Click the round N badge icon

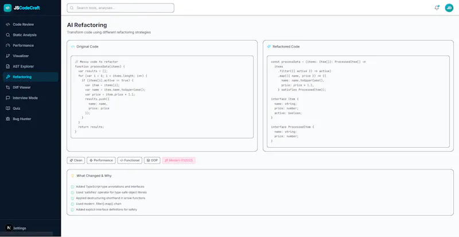pyautogui.click(x=9, y=228)
